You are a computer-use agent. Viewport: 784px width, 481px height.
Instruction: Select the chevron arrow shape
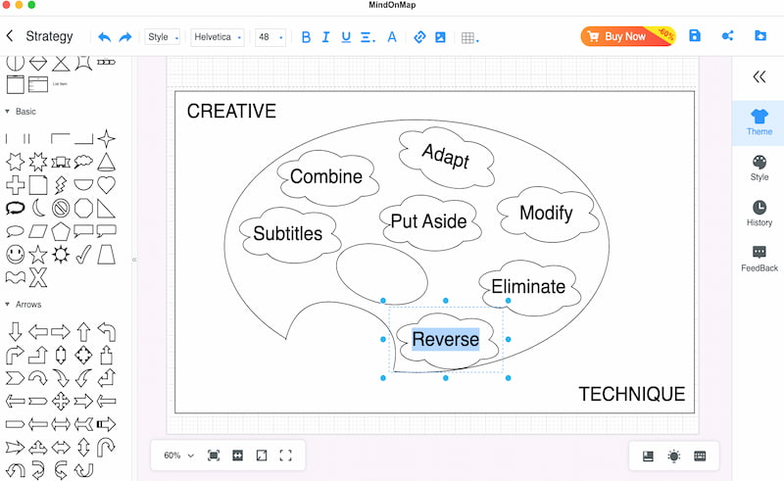pyautogui.click(x=15, y=377)
